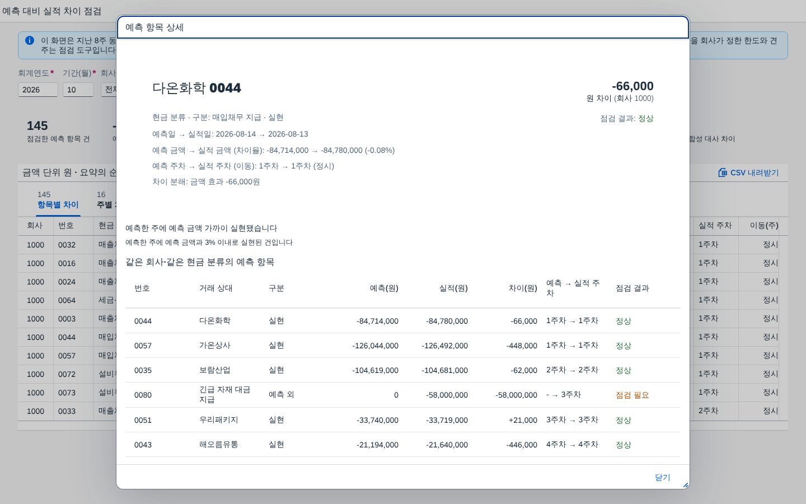The height and width of the screenshot is (504, 806).
Task: Click the 실적(원) column header
Action: coord(453,288)
